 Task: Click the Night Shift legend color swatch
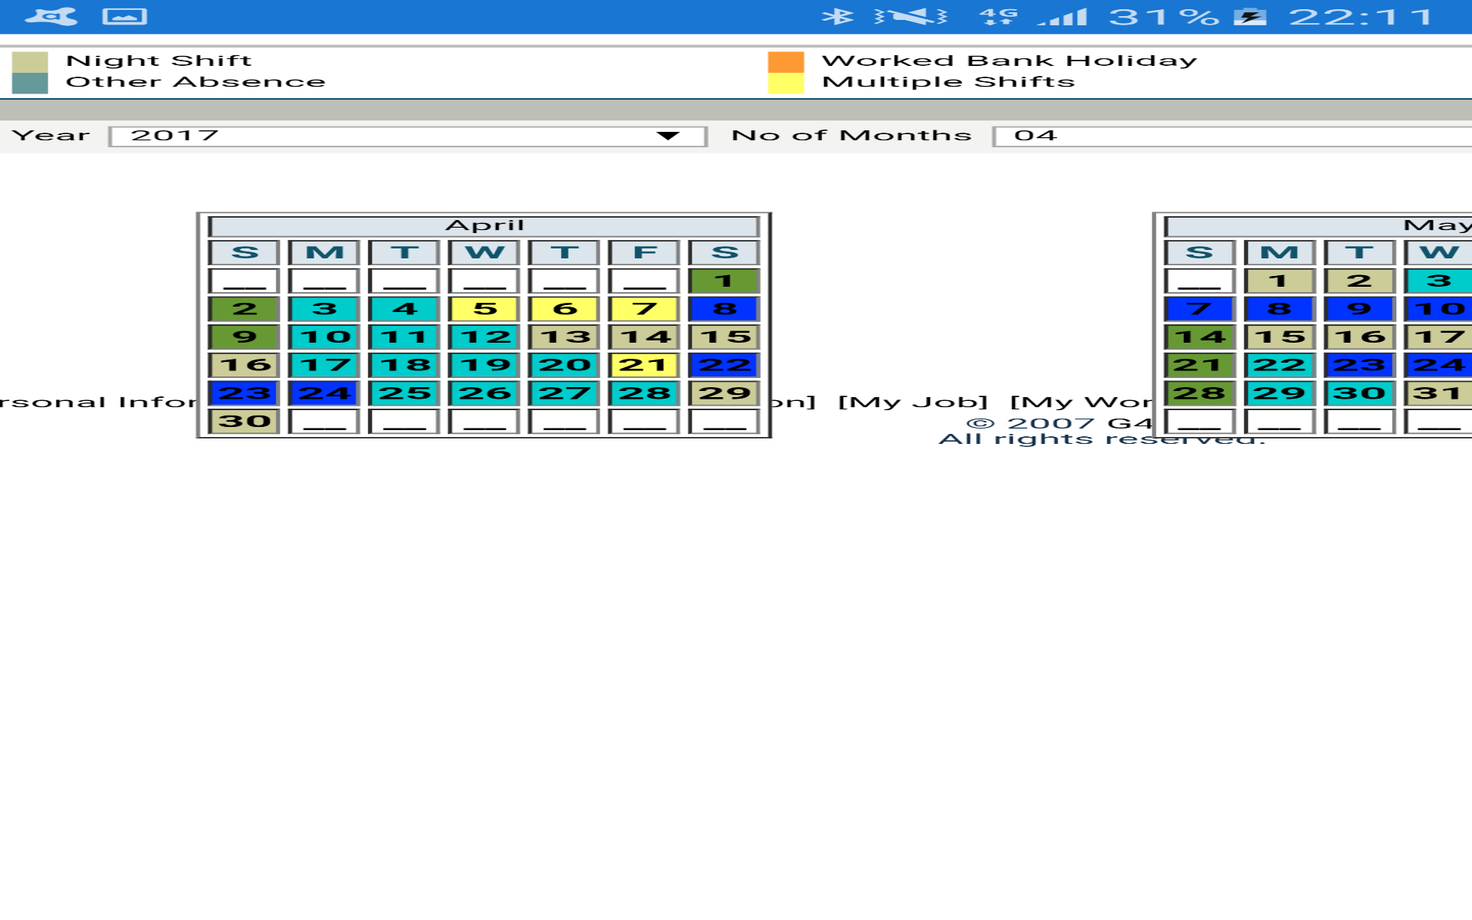click(x=30, y=61)
